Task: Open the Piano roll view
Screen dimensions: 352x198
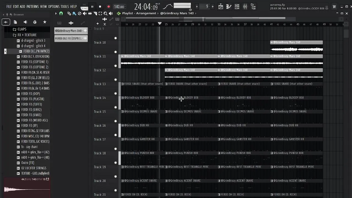Action: (229, 7)
